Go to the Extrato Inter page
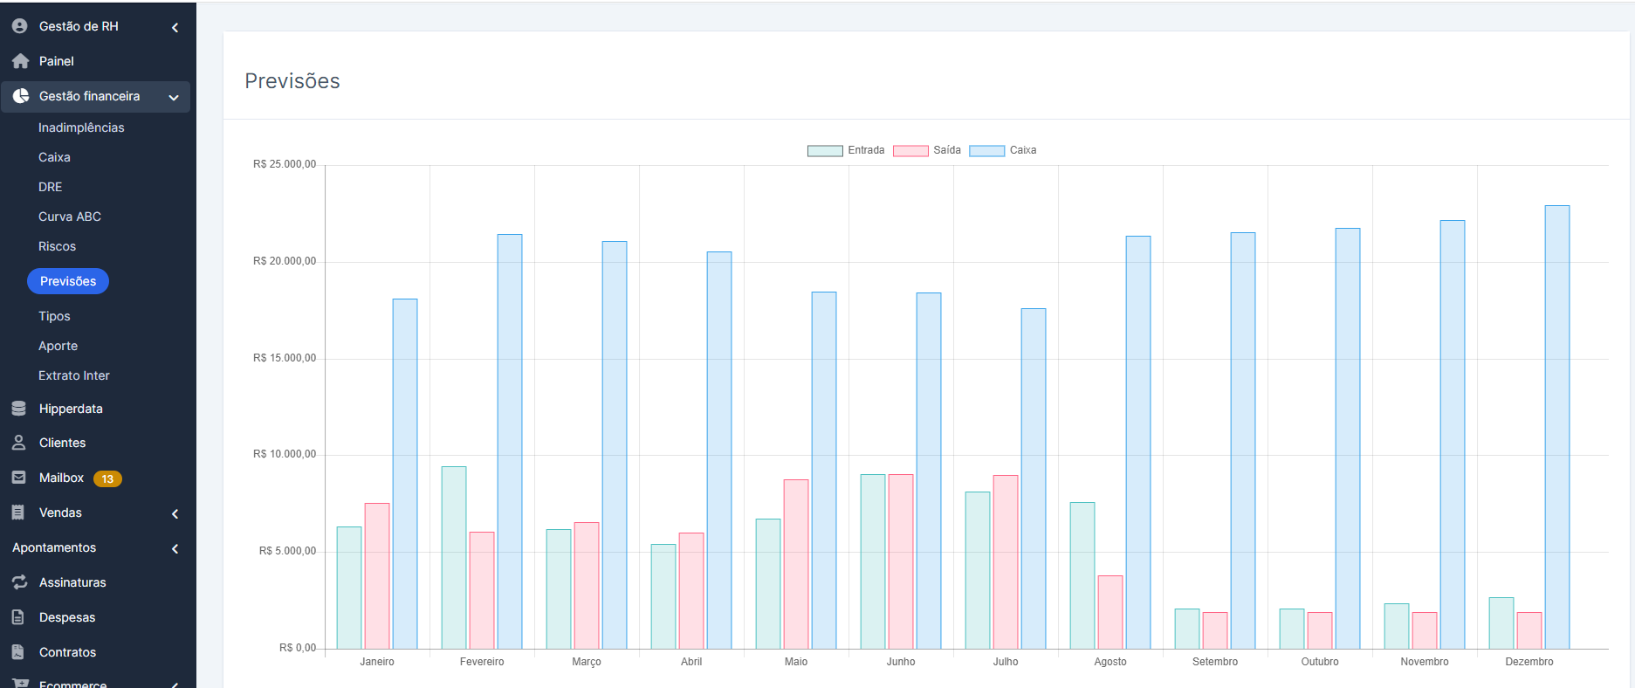1635x688 pixels. pyautogui.click(x=74, y=375)
